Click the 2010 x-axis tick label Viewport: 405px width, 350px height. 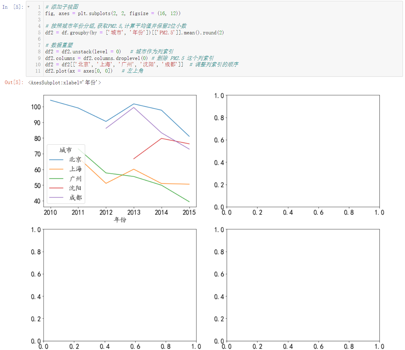click(50, 212)
